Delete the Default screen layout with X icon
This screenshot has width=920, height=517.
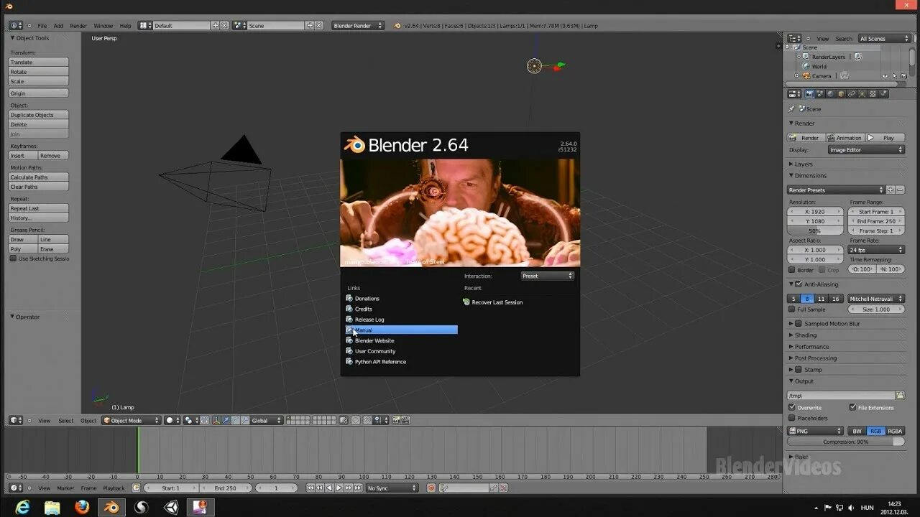(224, 25)
